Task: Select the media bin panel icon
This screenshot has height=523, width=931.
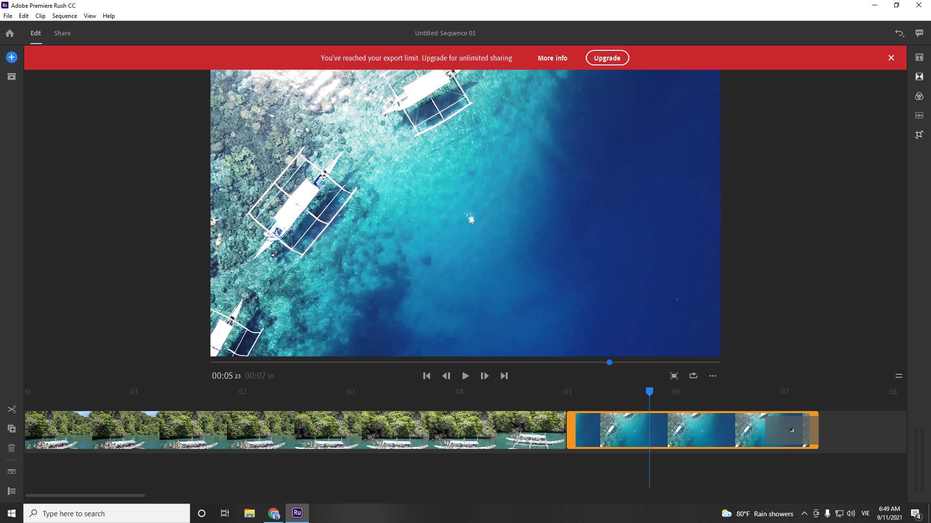Action: tap(12, 77)
